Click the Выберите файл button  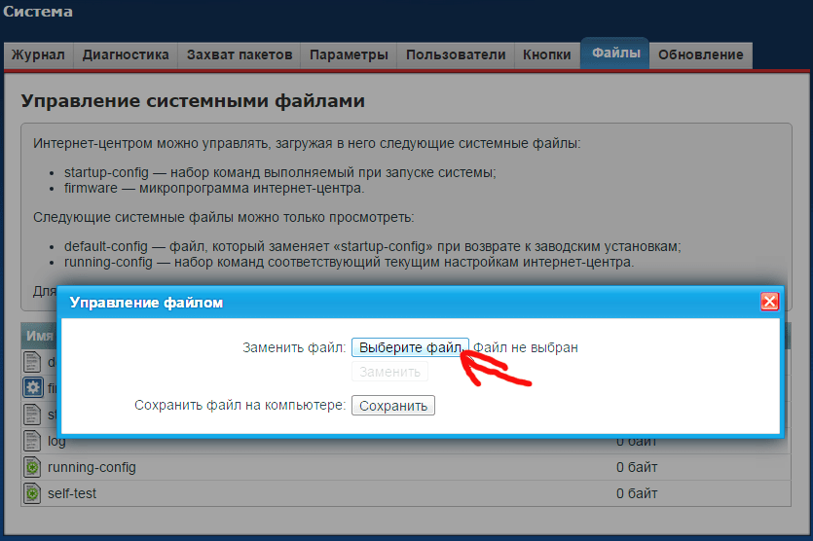pyautogui.click(x=410, y=347)
